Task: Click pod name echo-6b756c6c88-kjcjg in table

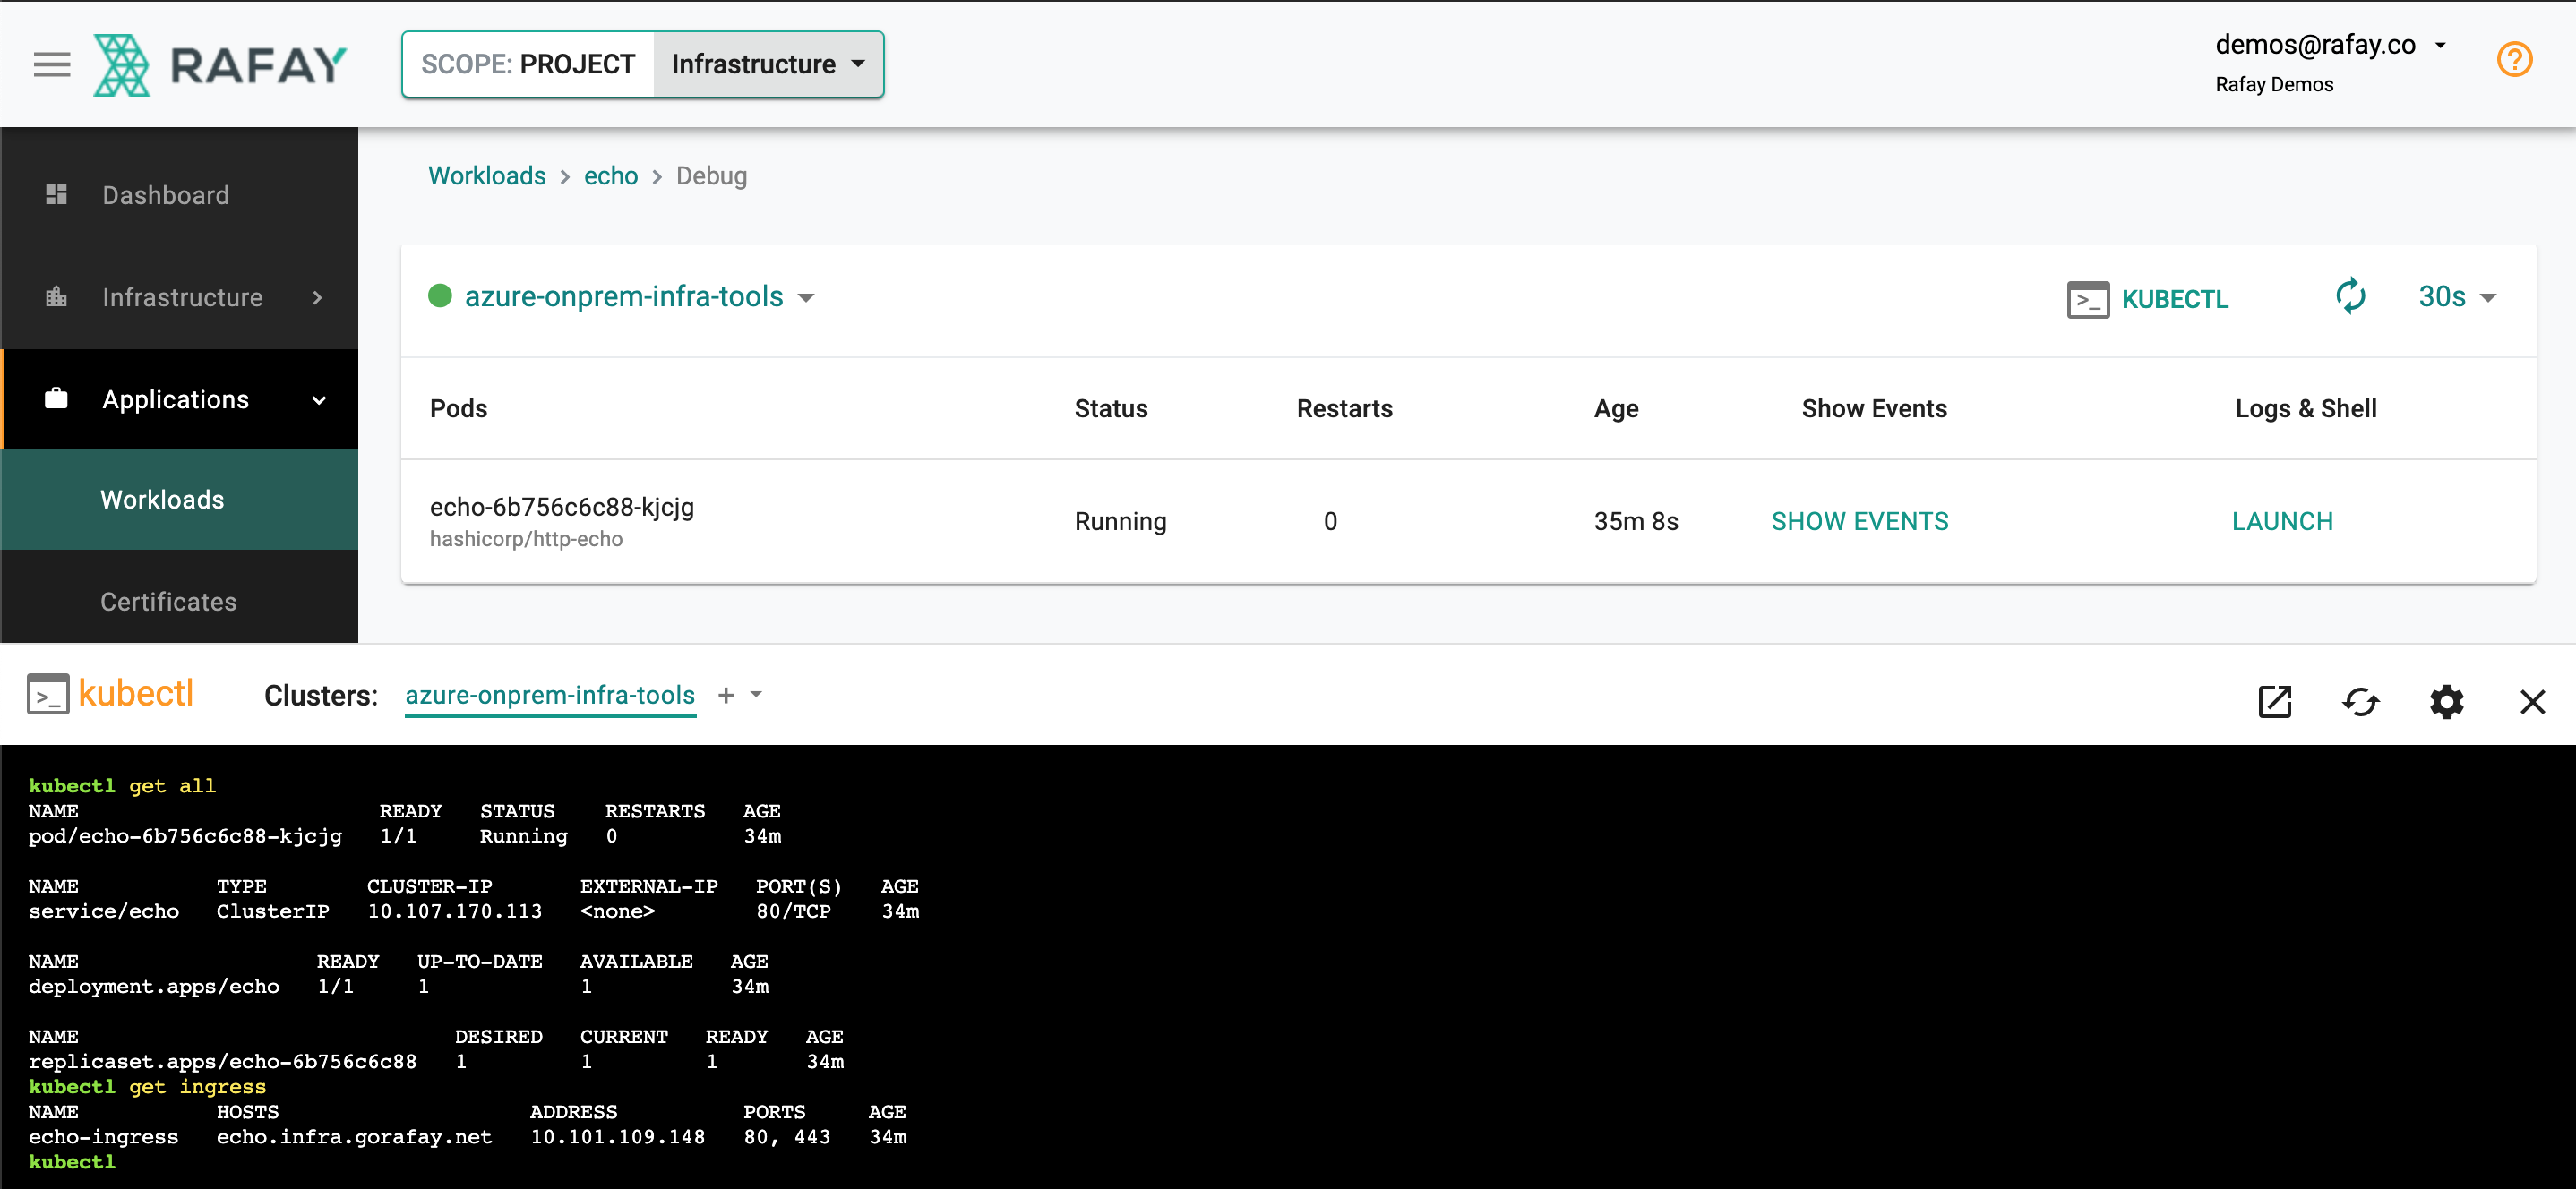Action: pos(561,506)
